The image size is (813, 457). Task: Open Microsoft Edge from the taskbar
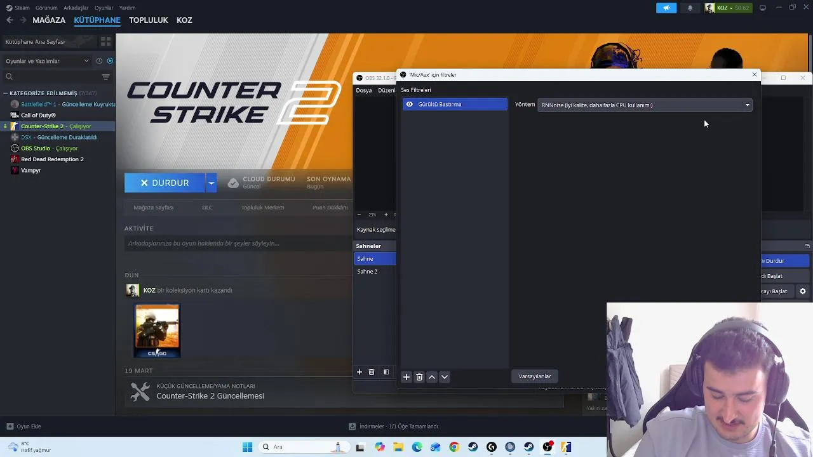click(x=417, y=447)
